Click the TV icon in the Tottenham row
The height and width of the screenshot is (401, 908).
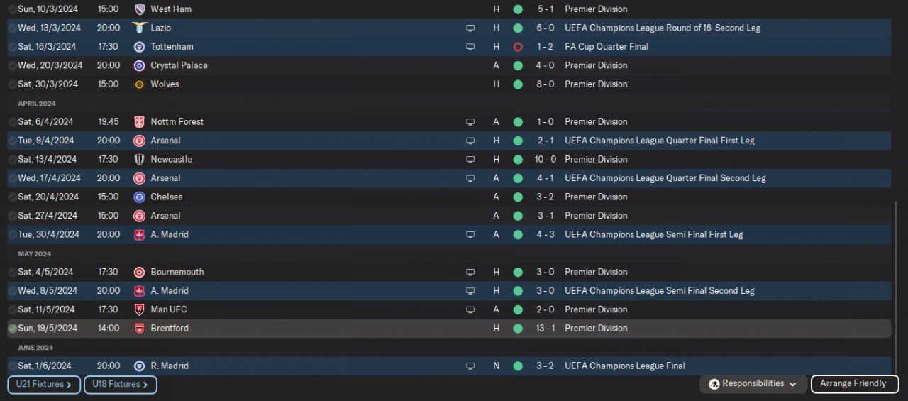pyautogui.click(x=470, y=47)
